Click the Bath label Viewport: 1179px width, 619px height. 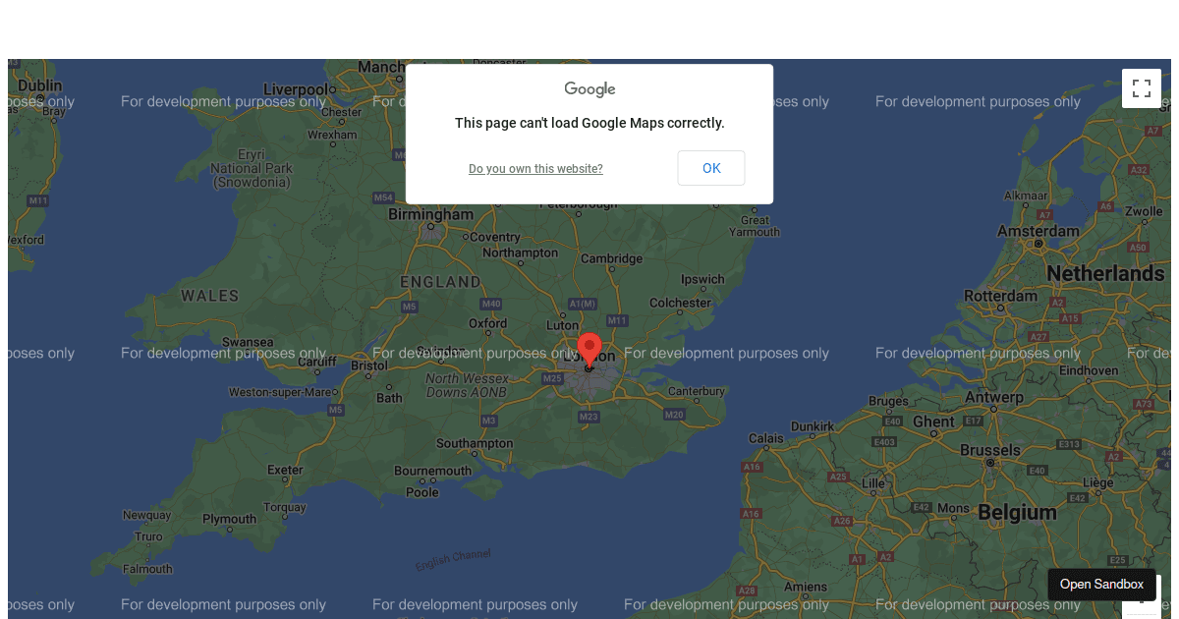389,398
